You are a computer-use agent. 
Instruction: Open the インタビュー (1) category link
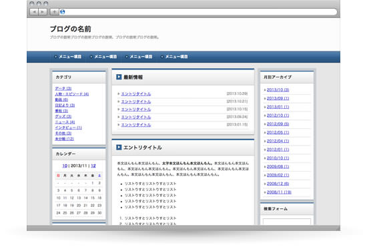pyautogui.click(x=68, y=128)
